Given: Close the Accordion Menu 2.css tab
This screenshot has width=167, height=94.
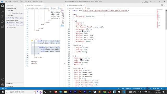Looking at the screenshot, I should pyautogui.click(x=84, y=5).
